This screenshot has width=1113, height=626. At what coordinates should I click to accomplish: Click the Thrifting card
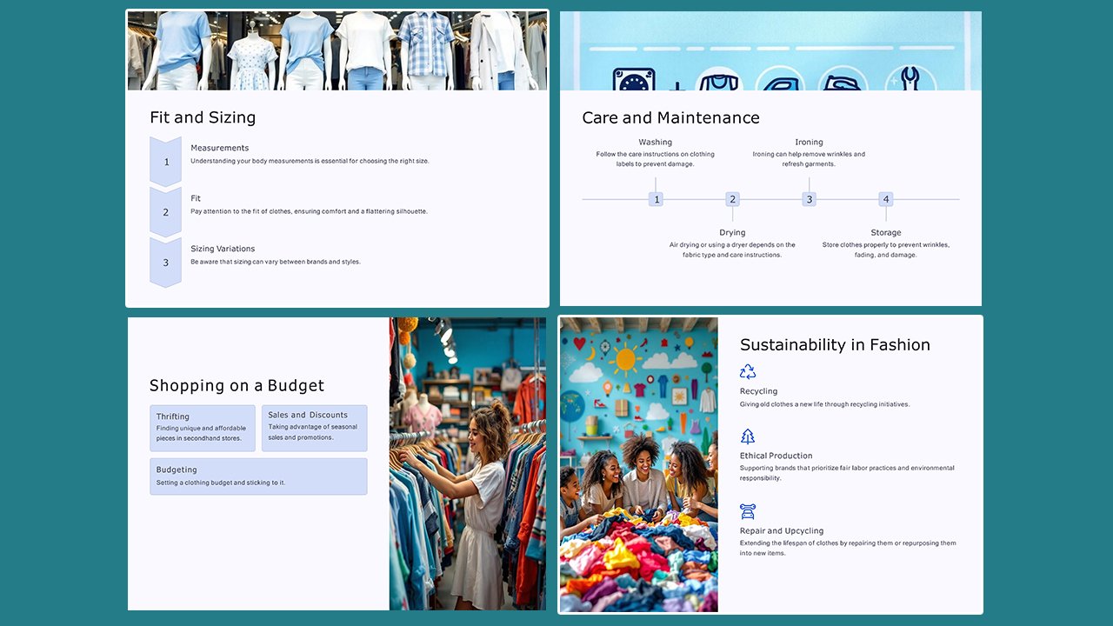(202, 428)
